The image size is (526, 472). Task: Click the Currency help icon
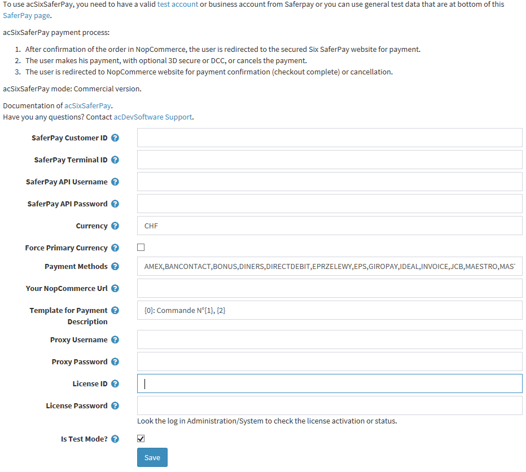(115, 226)
